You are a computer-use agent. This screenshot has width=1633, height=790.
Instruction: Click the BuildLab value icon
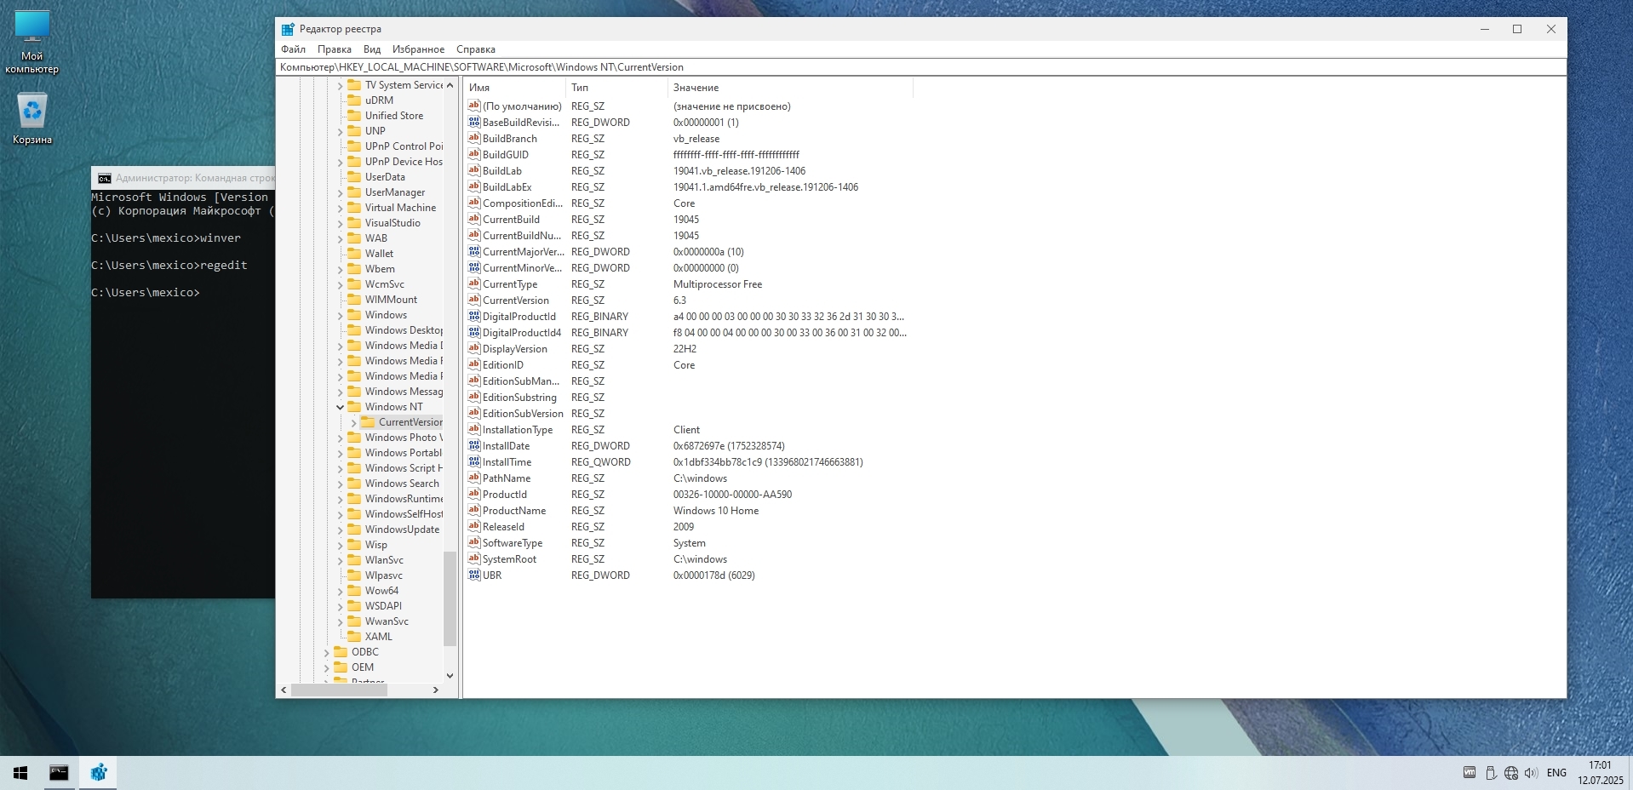coord(474,170)
